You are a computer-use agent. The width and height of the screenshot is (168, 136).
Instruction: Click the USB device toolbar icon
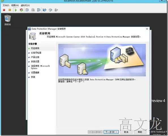tap(56, 10)
